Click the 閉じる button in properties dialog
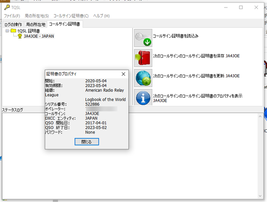Image resolution: width=267 pixels, height=202 pixels. [x=87, y=142]
